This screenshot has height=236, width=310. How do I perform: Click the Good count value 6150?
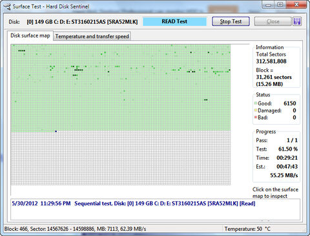coord(289,103)
